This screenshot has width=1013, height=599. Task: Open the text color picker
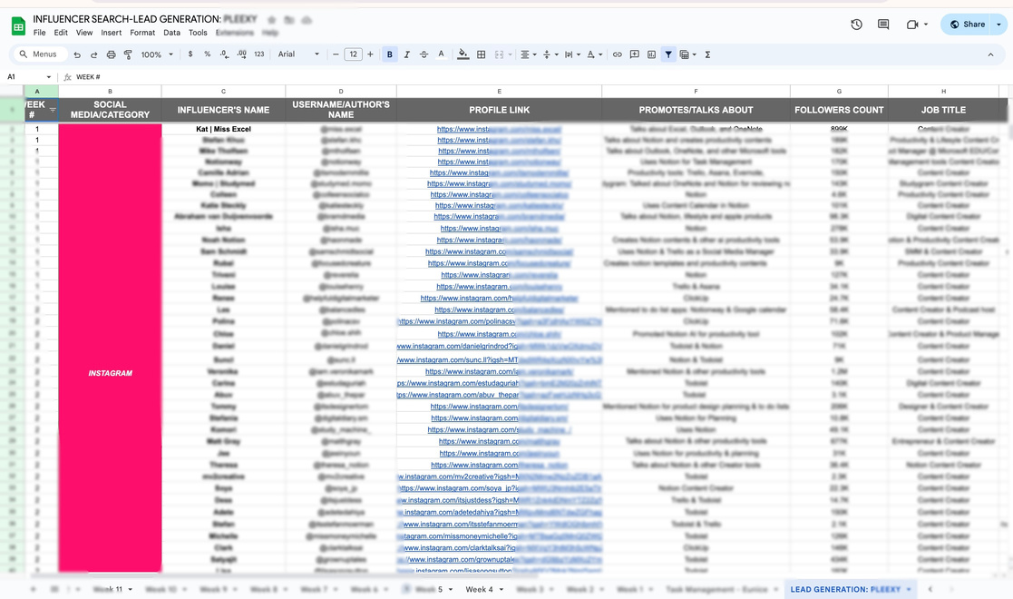click(x=442, y=55)
